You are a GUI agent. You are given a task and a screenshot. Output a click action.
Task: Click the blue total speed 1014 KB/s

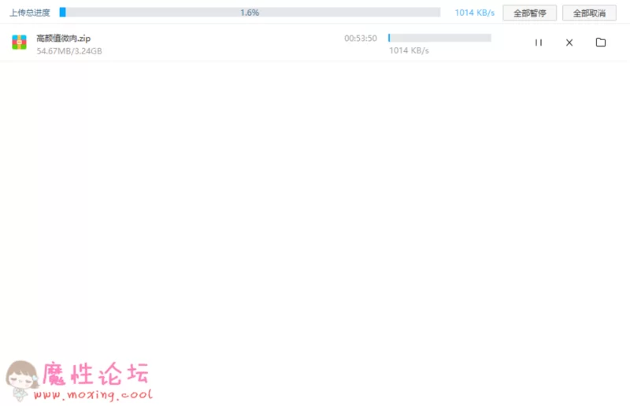click(475, 13)
